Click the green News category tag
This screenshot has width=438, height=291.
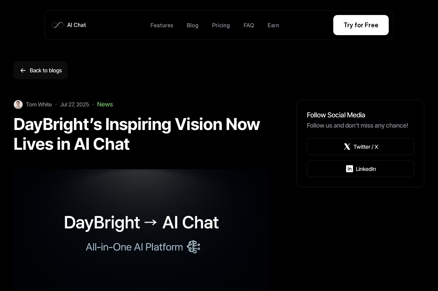point(105,104)
